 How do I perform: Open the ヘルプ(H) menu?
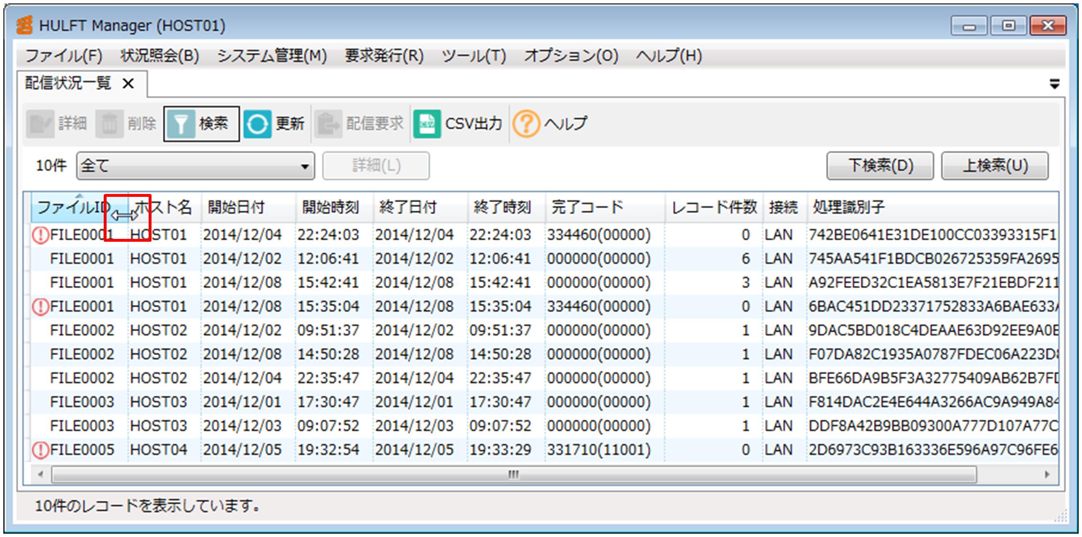point(669,56)
